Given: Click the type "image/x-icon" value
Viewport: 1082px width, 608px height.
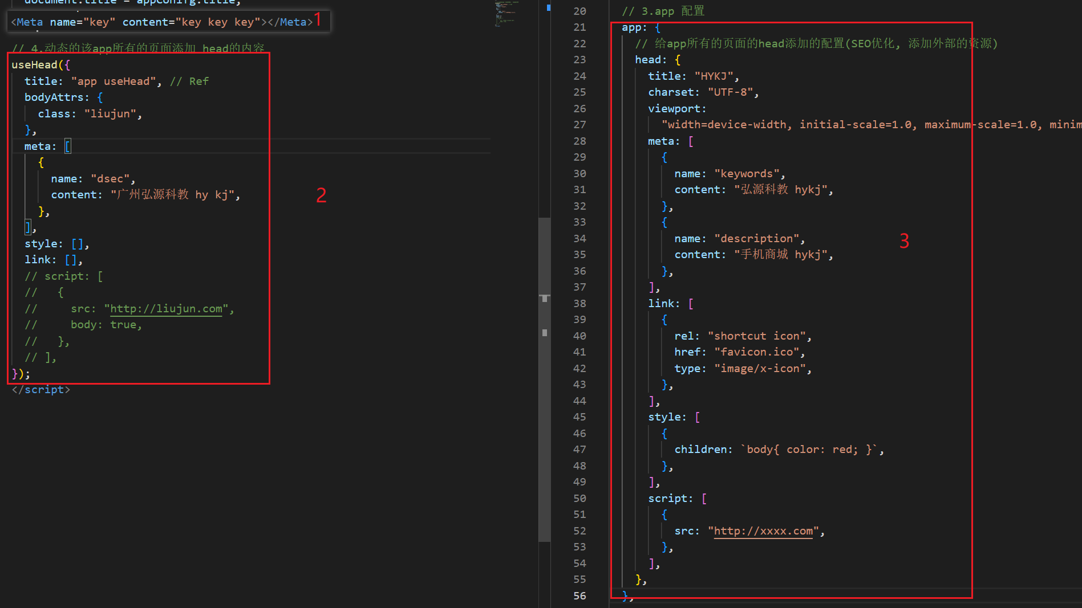Looking at the screenshot, I should point(760,369).
